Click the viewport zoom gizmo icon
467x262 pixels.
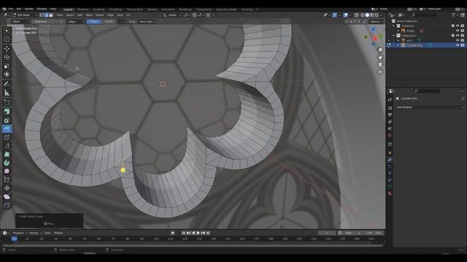tap(380, 50)
